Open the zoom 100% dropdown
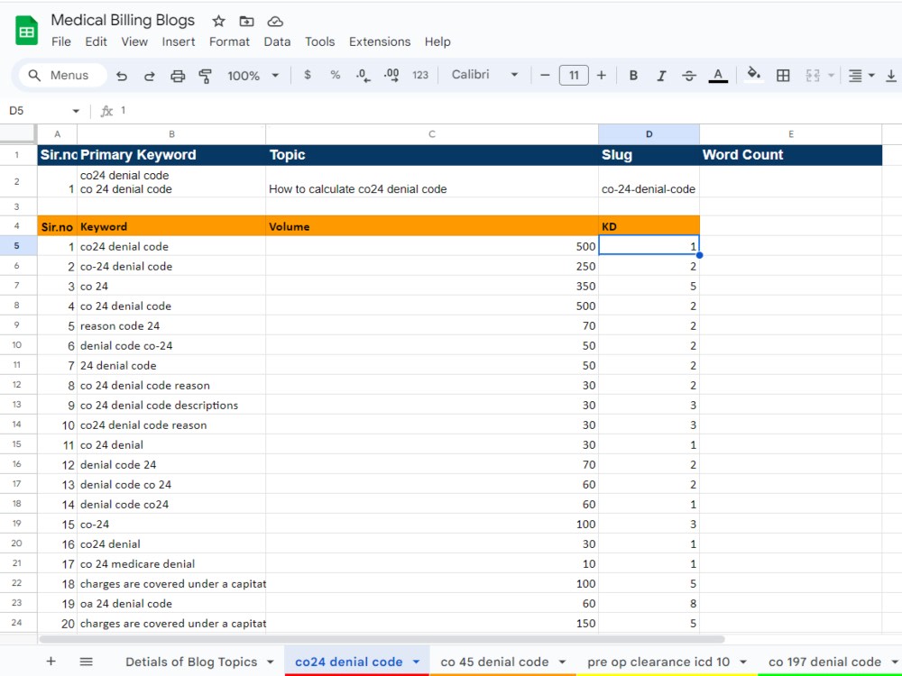 [x=253, y=76]
